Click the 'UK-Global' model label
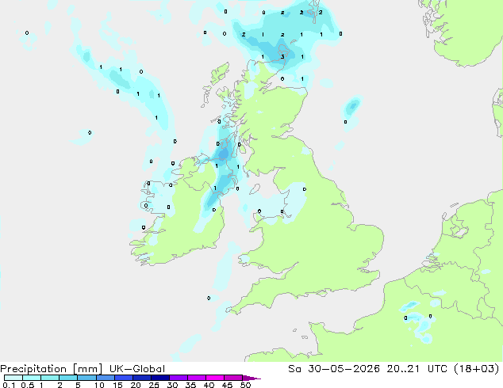 pos(137,369)
